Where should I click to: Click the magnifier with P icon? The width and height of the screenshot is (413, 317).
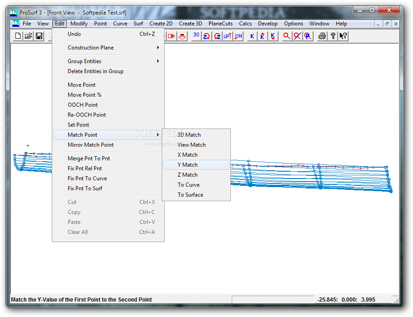[308, 36]
